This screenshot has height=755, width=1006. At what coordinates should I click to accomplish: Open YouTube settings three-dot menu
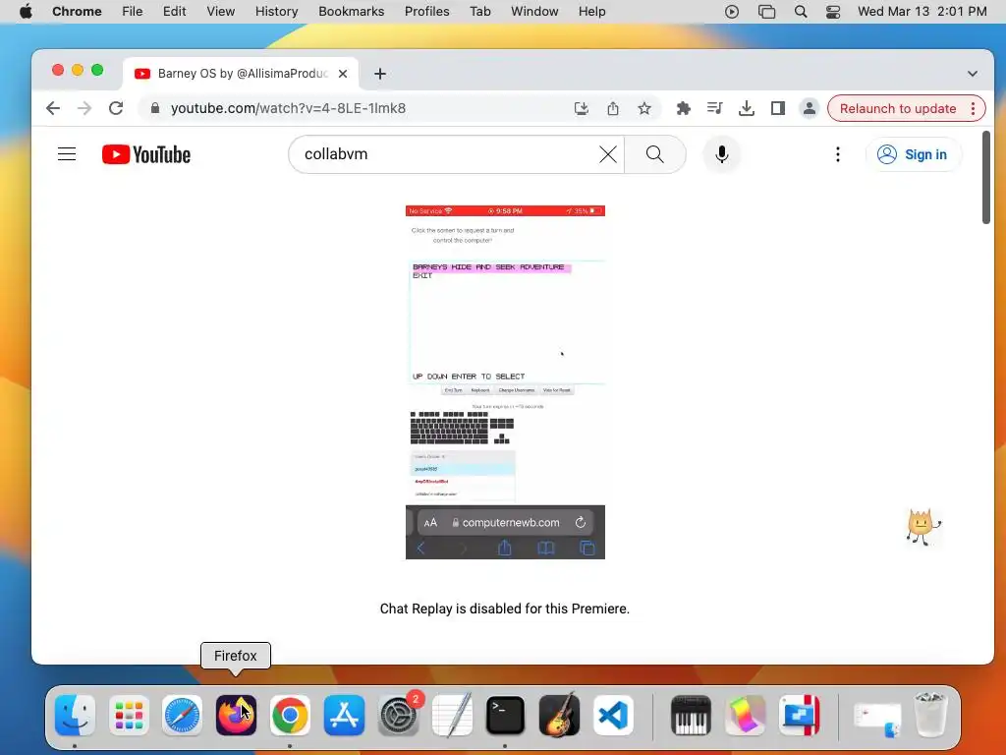click(837, 154)
